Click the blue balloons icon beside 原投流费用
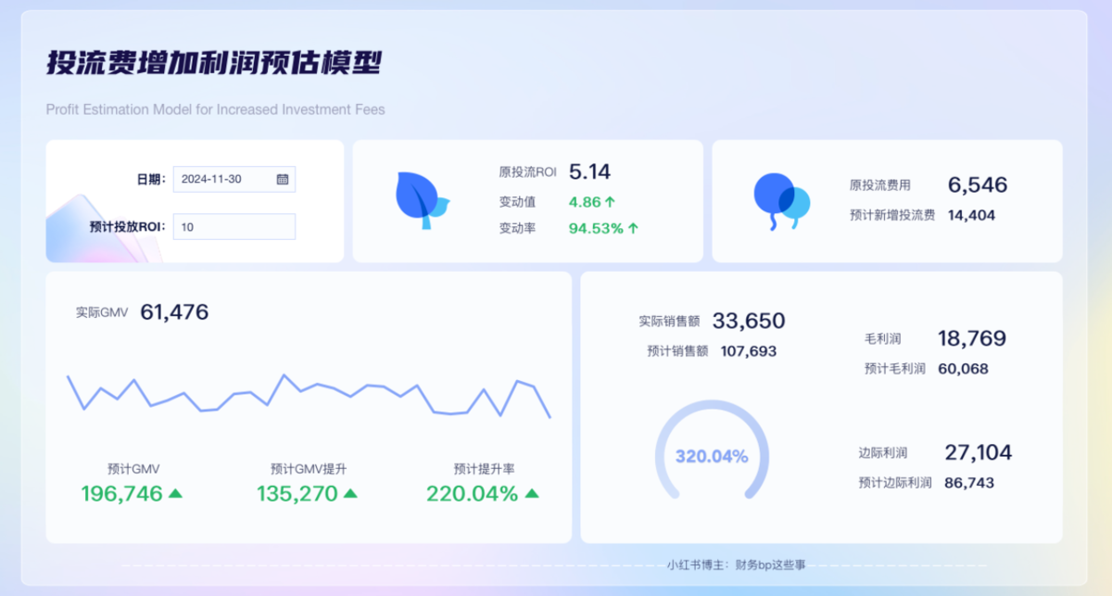This screenshot has height=596, width=1112. [780, 199]
